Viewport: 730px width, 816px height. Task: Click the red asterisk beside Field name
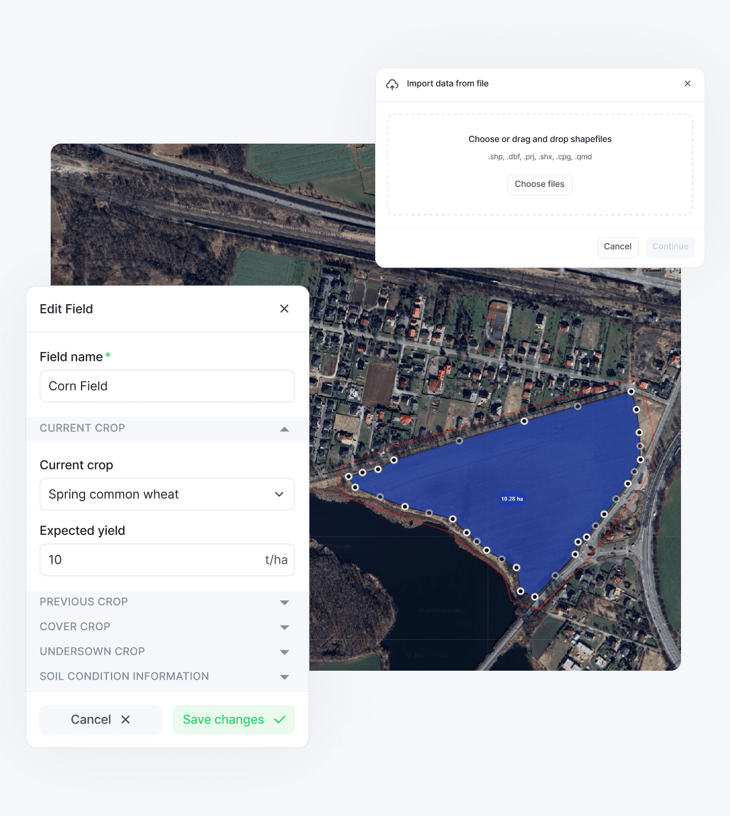[x=108, y=354]
